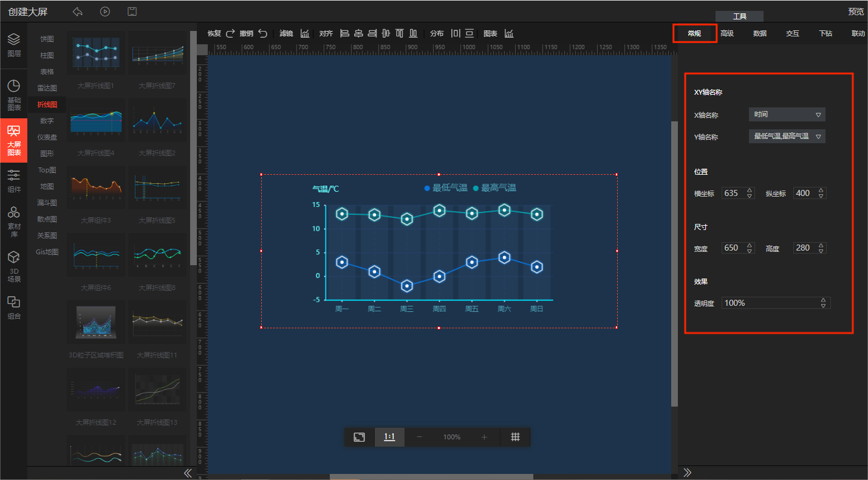Select the 基础图表 sidebar icon
The image size is (868, 480).
point(13,95)
